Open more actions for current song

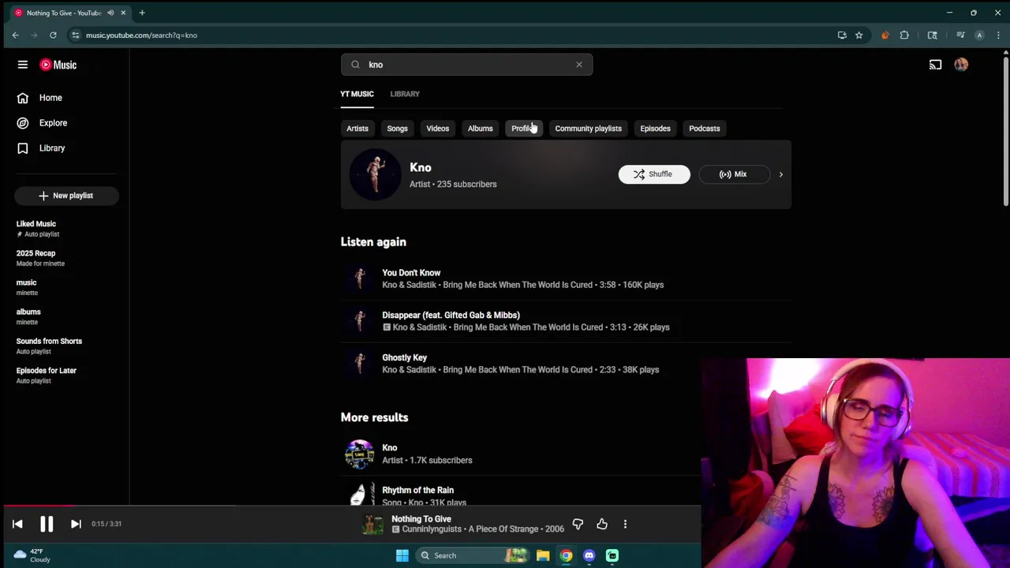coord(625,524)
